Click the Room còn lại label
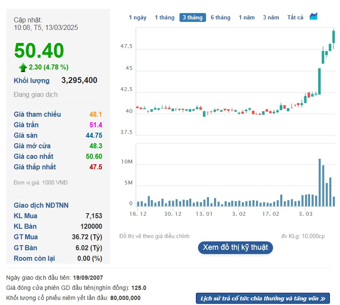This screenshot has width=340, height=305. click(x=34, y=258)
